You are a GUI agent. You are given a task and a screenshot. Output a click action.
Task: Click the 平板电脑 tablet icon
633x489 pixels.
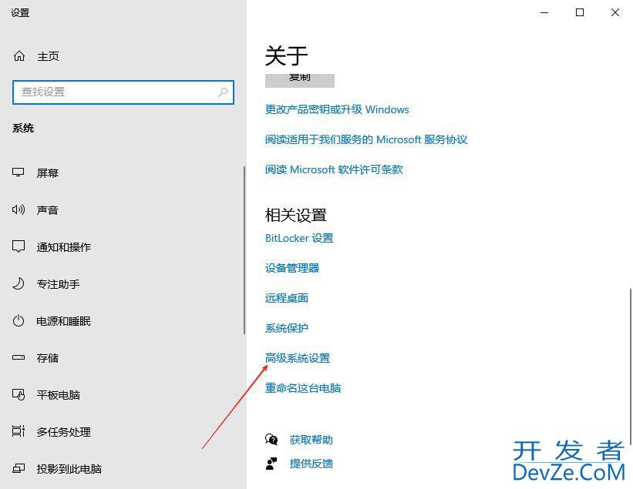pyautogui.click(x=19, y=394)
